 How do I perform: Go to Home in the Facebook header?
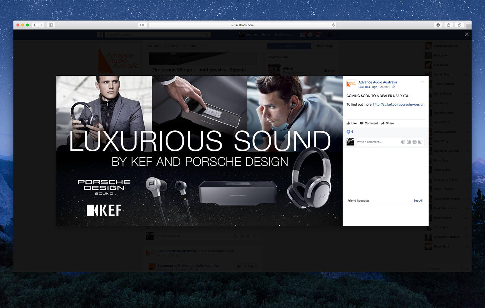266,34
